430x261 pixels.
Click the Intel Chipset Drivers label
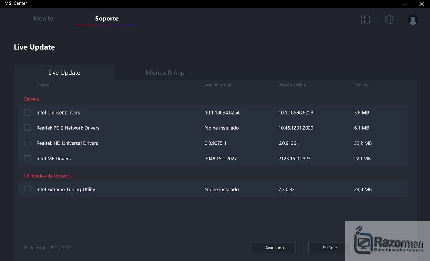point(58,112)
